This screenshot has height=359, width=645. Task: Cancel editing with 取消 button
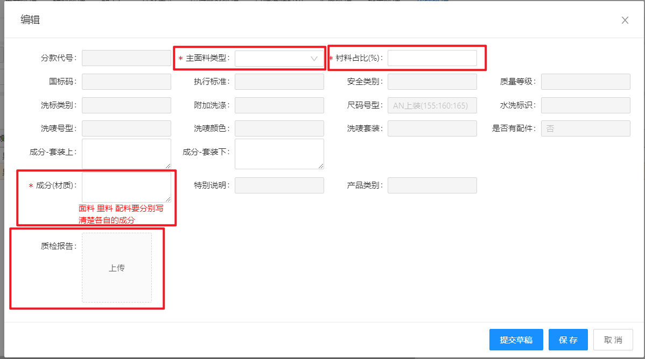[x=613, y=340]
